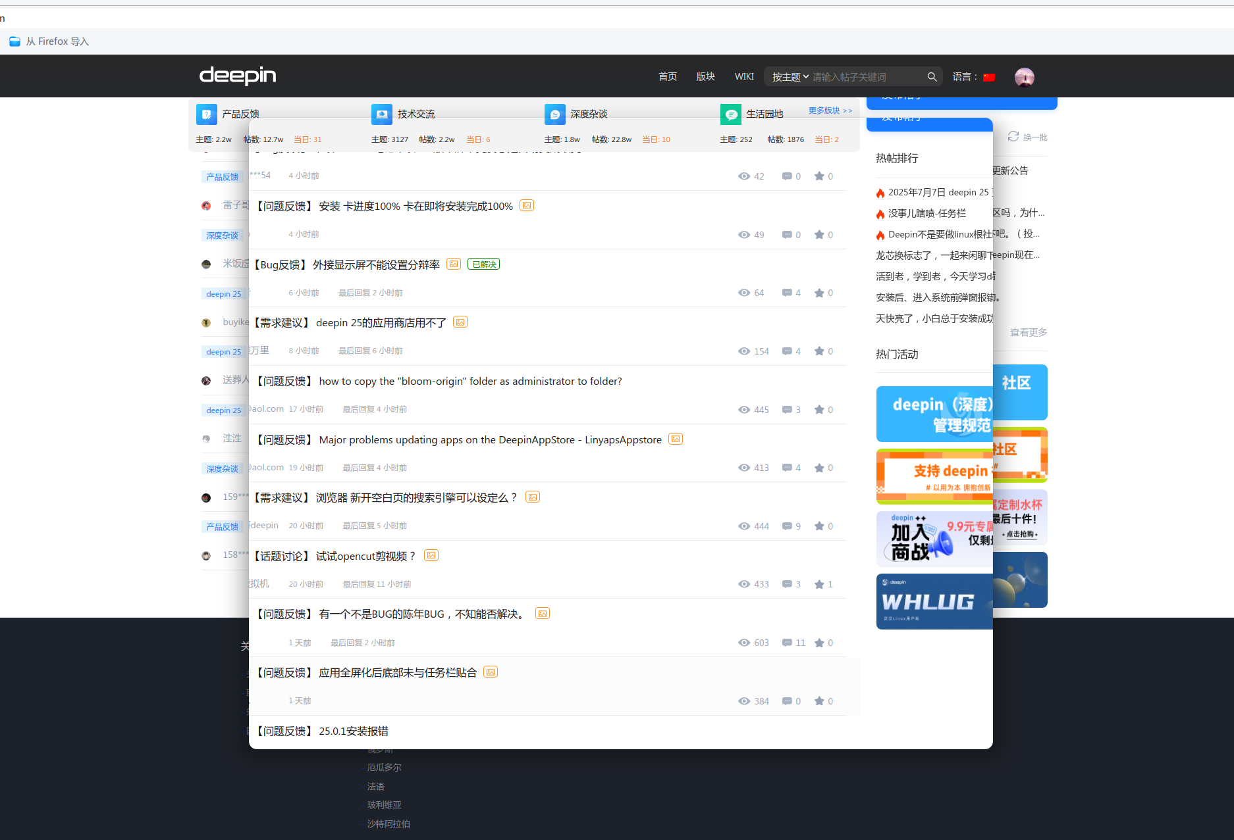The image size is (1234, 840).
Task: Select the Chinese flag language icon
Action: tap(988, 77)
